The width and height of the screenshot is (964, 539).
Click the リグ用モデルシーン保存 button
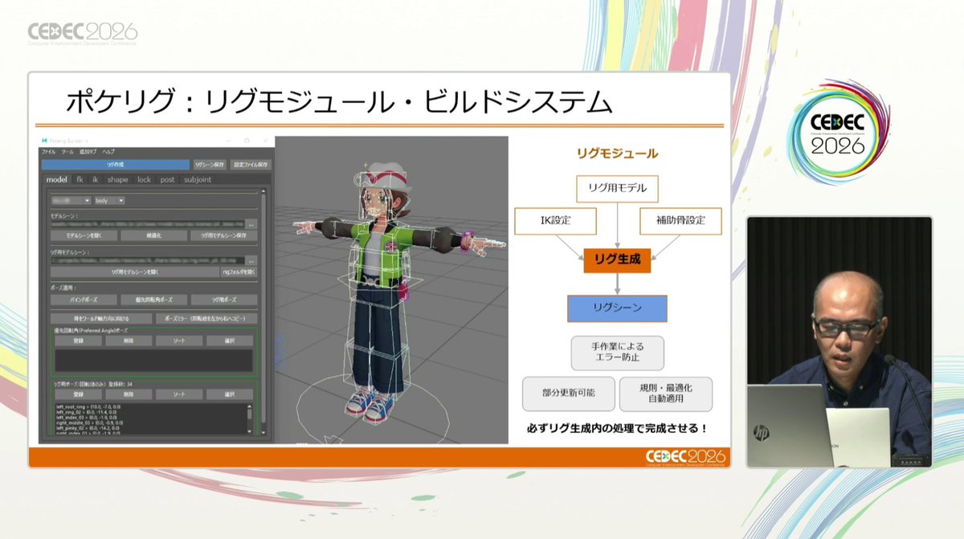pos(223,236)
